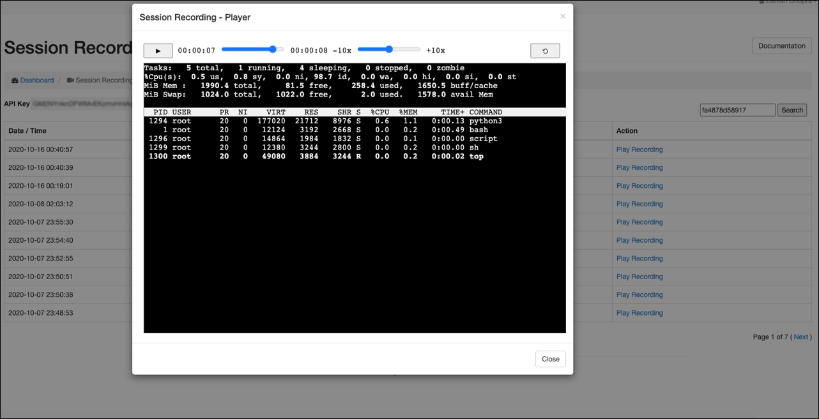This screenshot has width=819, height=419.
Task: Focus the search field containing fa4878d58917
Action: (x=737, y=110)
